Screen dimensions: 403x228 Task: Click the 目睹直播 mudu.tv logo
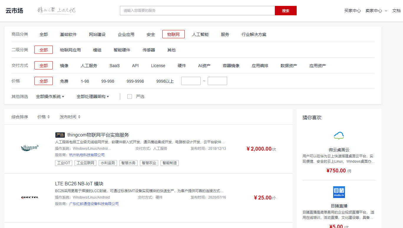coord(339,192)
